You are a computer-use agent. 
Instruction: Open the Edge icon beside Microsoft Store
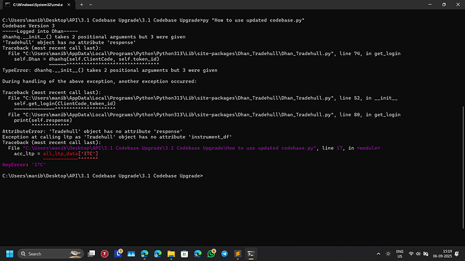pos(198,254)
